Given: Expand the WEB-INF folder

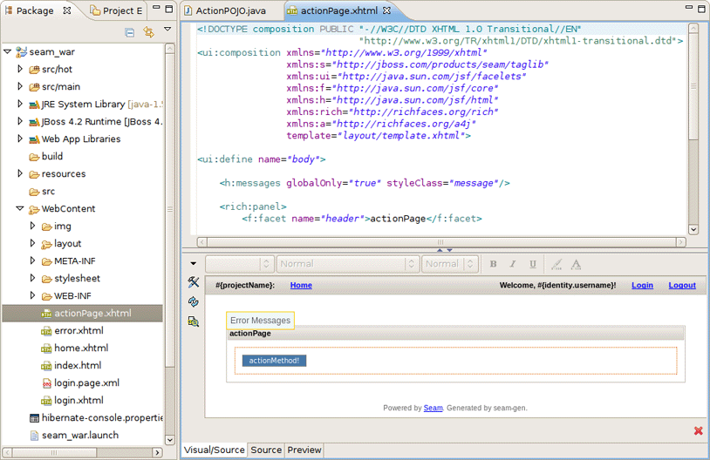Looking at the screenshot, I should 33,295.
